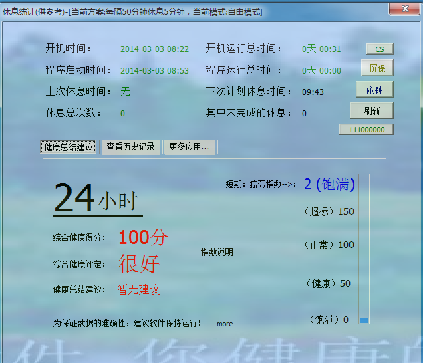Viewport: 423px width, 363px height.
Task: Switch to the 健康总结建议 tab
Action: click(x=68, y=147)
